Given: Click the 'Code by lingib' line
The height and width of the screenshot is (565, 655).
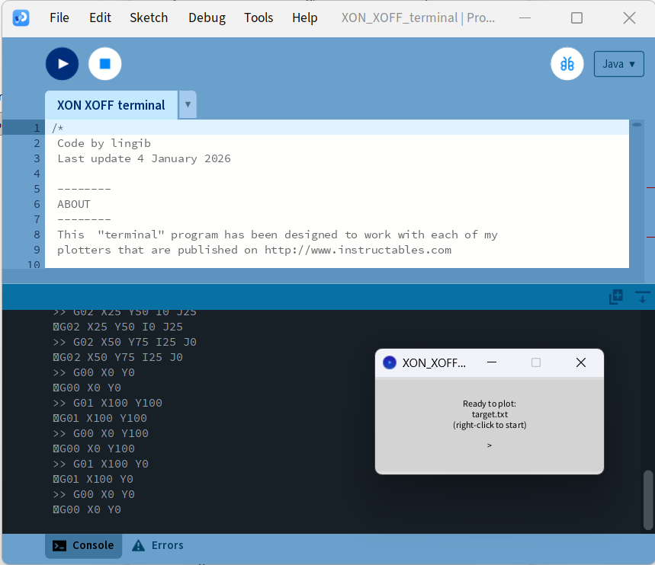Looking at the screenshot, I should pyautogui.click(x=104, y=143).
